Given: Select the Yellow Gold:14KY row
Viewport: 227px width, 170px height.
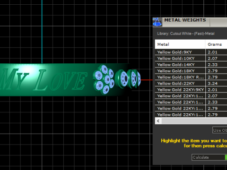Looking at the screenshot, I should pyautogui.click(x=191, y=65).
